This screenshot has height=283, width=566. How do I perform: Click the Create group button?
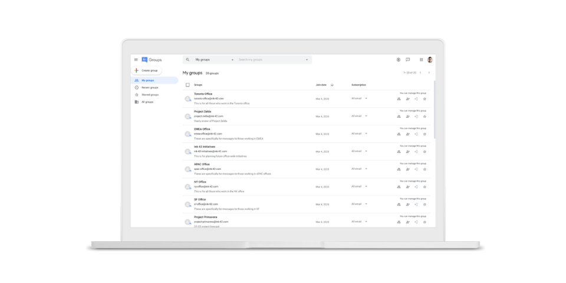146,70
